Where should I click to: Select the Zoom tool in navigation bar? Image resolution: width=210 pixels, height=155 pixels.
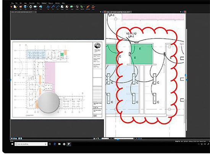(98, 138)
